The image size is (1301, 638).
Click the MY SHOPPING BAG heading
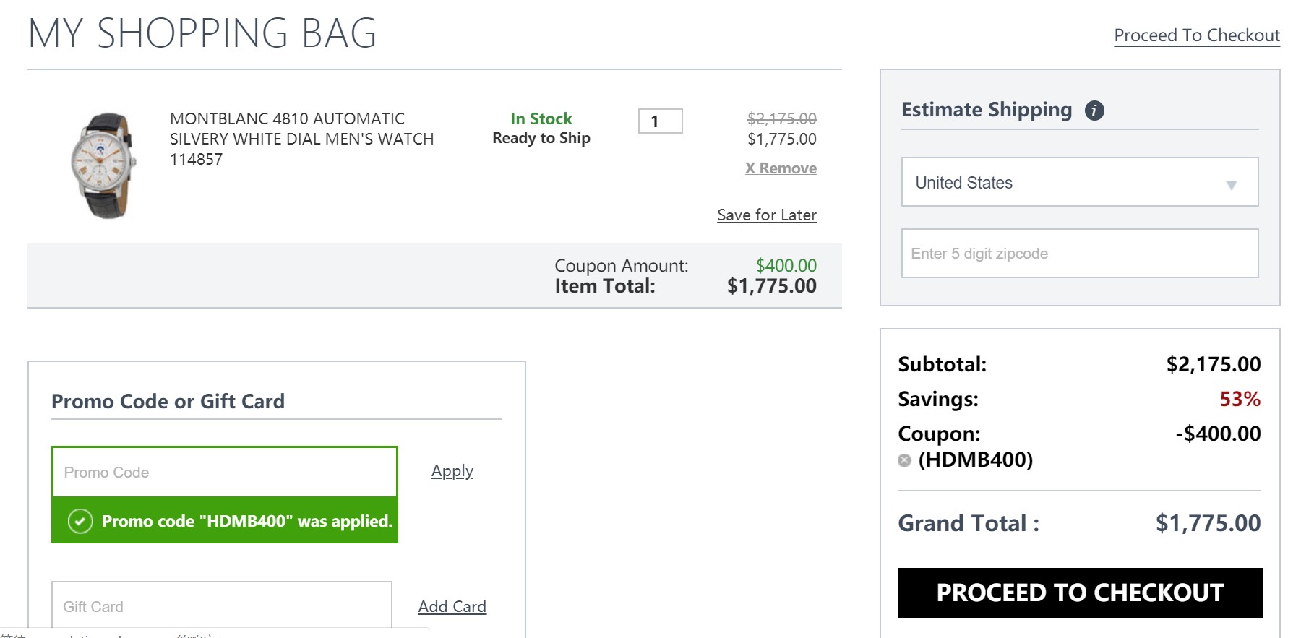click(x=202, y=33)
